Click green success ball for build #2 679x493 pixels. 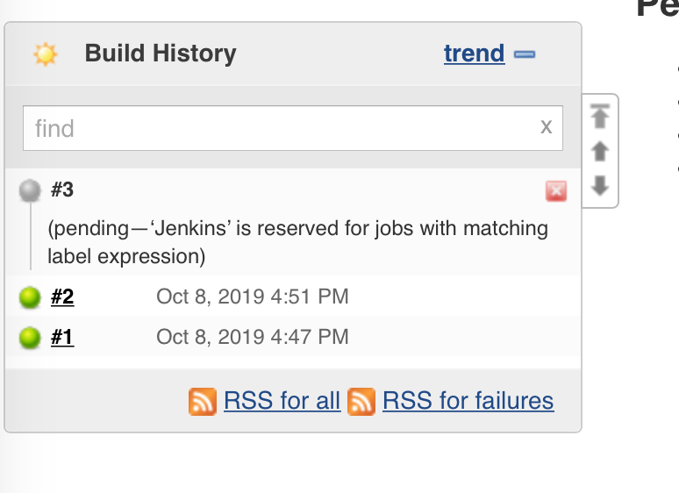click(30, 297)
